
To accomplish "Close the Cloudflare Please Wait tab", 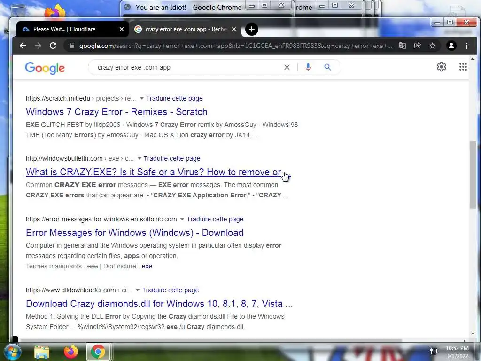I will (x=122, y=29).
